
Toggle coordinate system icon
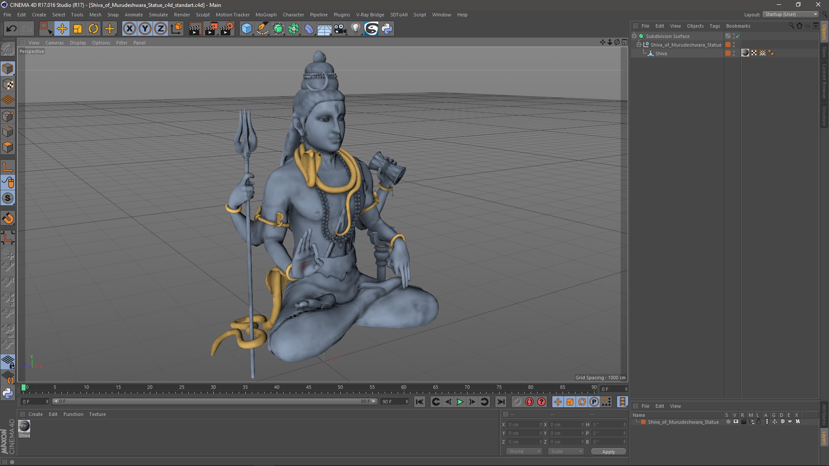pyautogui.click(x=176, y=28)
